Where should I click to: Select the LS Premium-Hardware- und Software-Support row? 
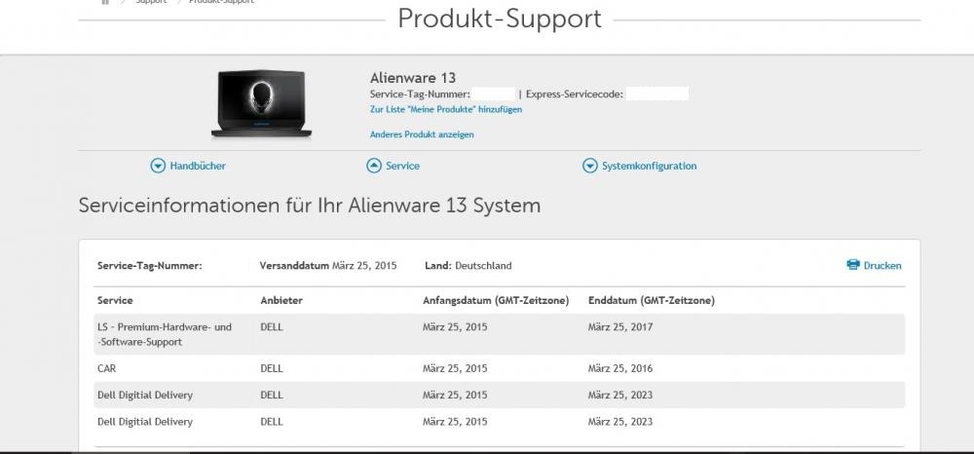164,334
